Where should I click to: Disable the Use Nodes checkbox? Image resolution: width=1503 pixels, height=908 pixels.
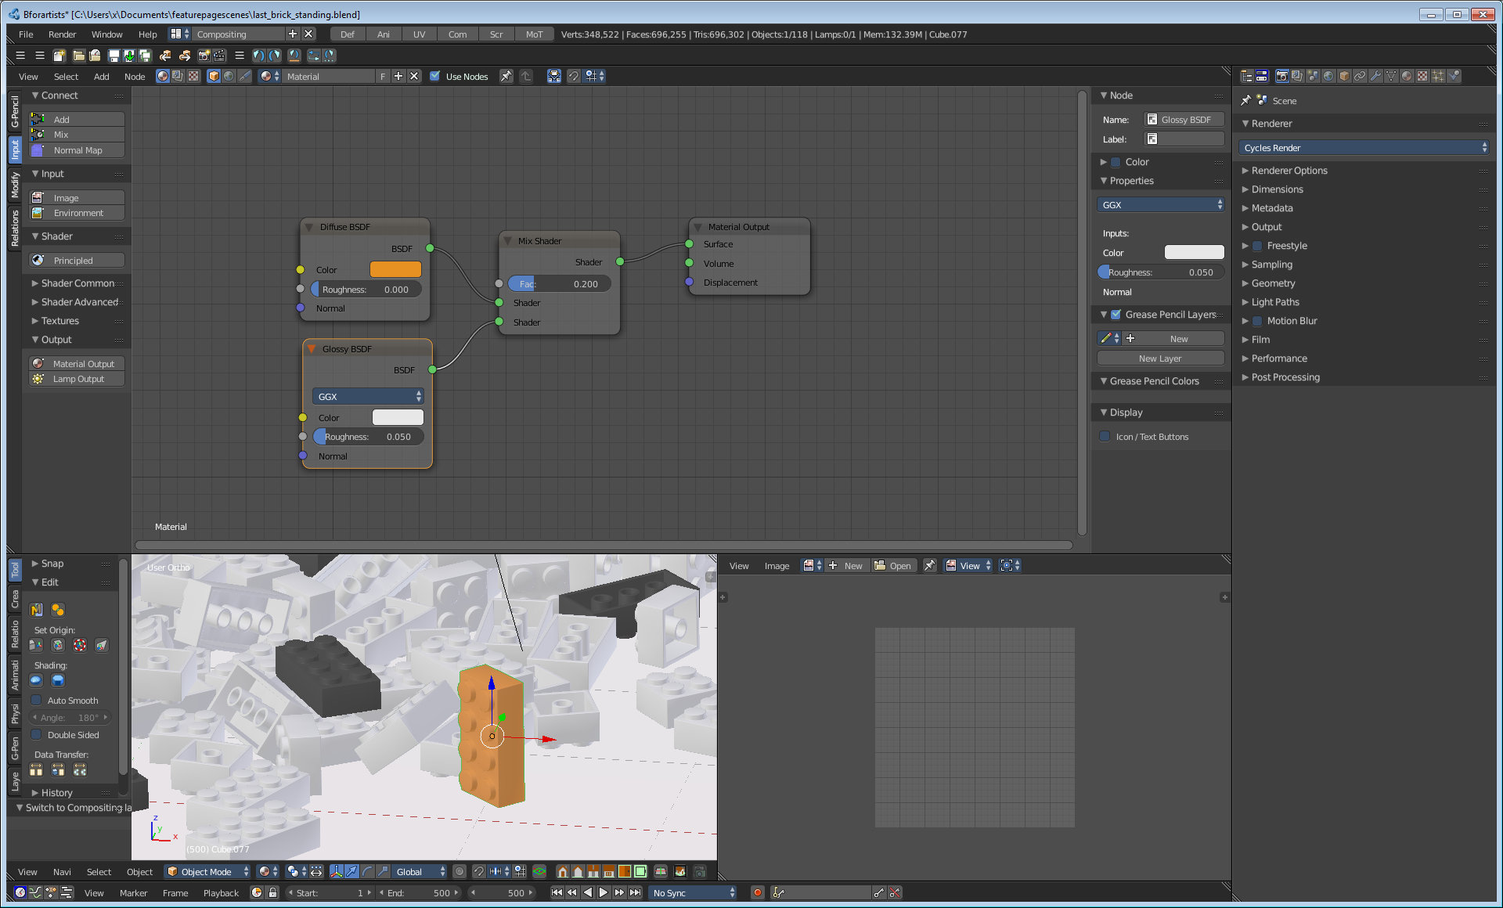435,76
